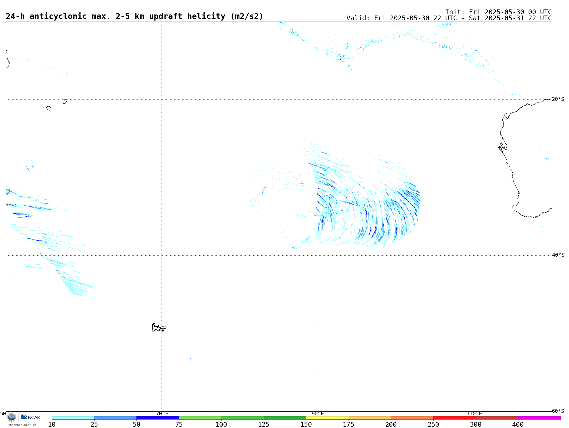Screen dimensions: 569x428
Task: Click the colorbar tick label 25
Action: (x=94, y=424)
